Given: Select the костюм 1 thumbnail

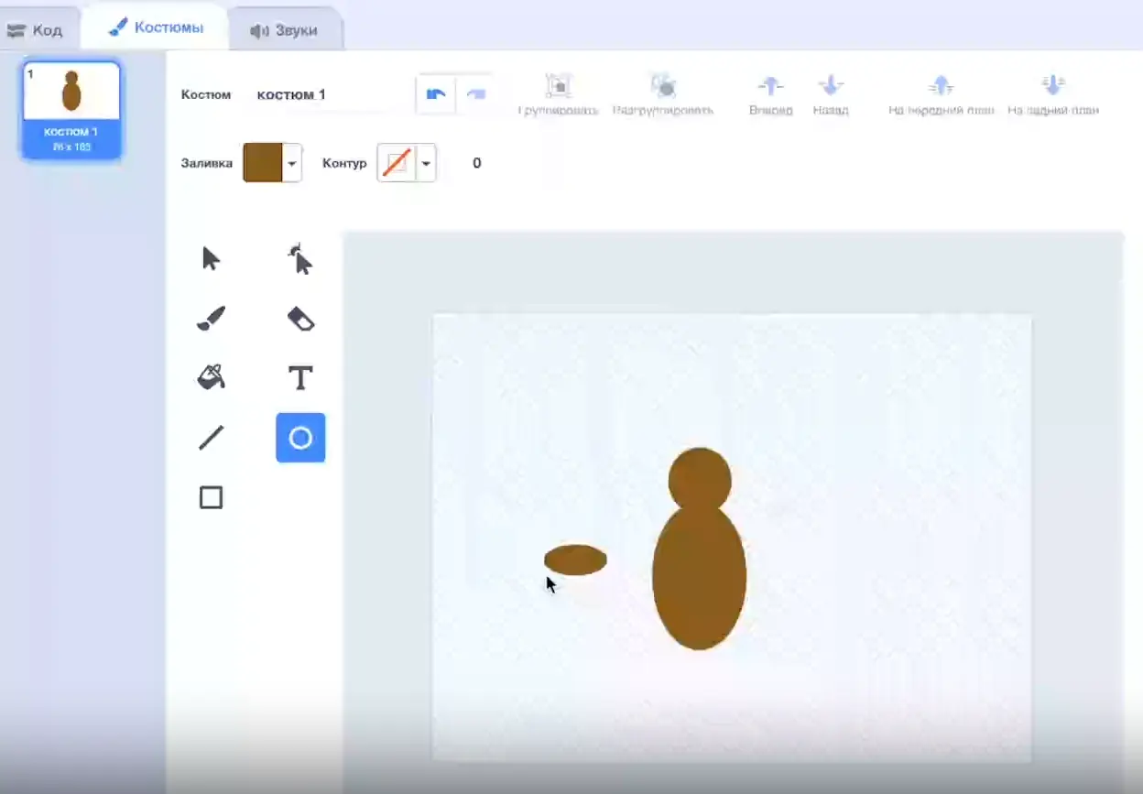Looking at the screenshot, I should pyautogui.click(x=71, y=110).
